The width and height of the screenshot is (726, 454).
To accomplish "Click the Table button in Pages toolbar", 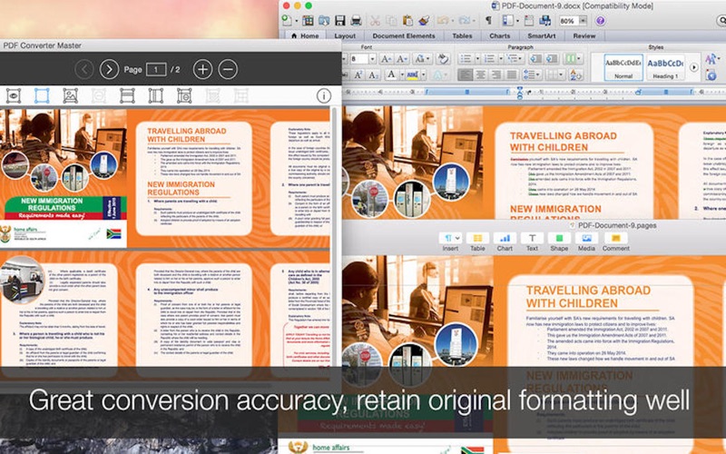I will 477,242.
